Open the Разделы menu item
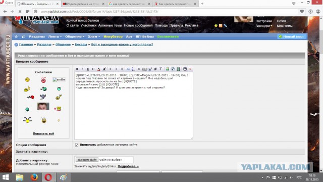 (x=37, y=36)
